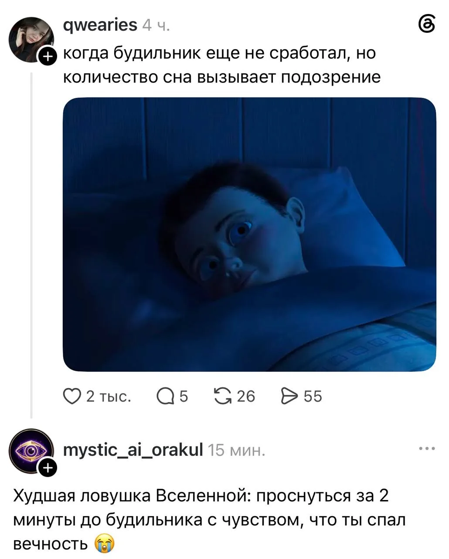This screenshot has height=559, width=449.
Task: Tap the 55 shares count
Action: [313, 397]
